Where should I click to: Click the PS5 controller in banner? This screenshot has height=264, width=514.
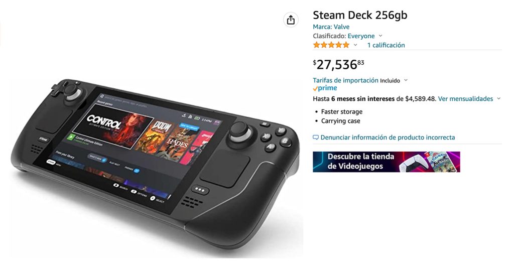click(411, 163)
